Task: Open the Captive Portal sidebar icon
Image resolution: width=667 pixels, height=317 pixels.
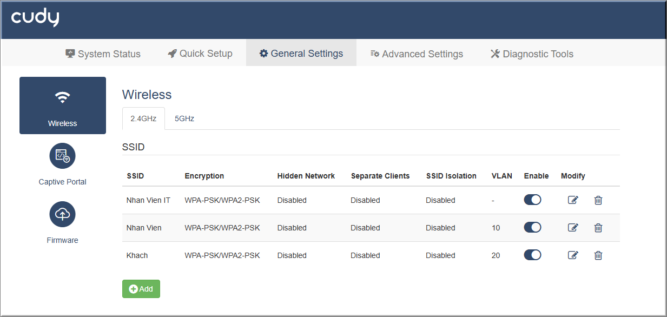Action: (63, 156)
